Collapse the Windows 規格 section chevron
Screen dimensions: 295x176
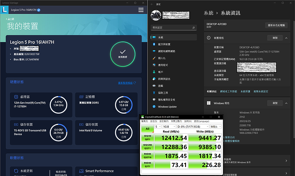click(x=286, y=103)
